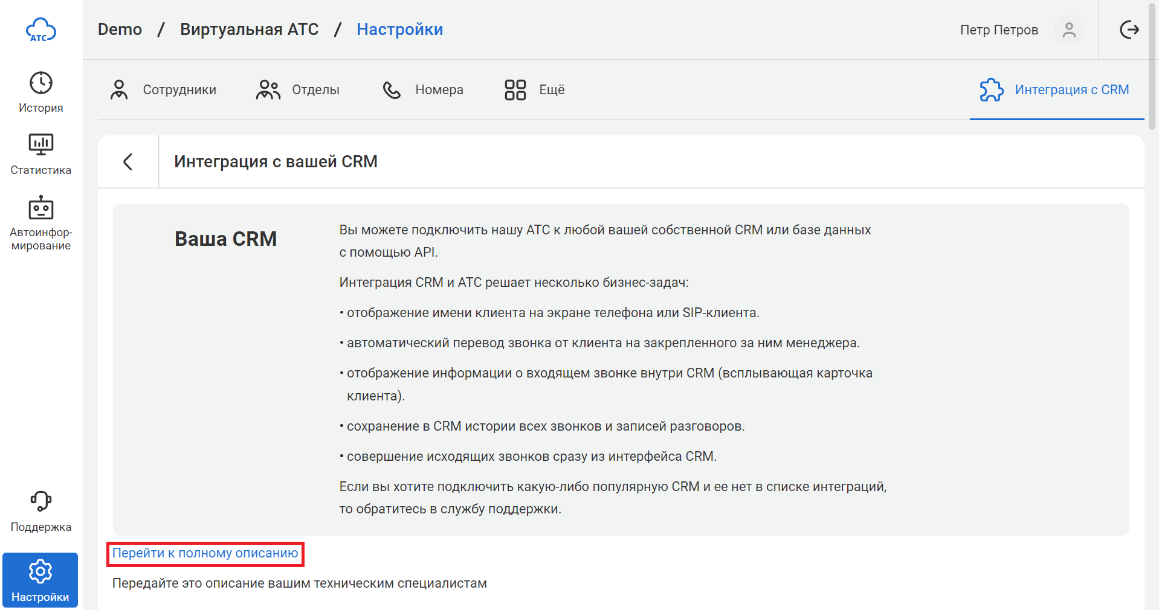The image size is (1159, 610).
Task: Click the puzzle piece integration icon
Action: click(x=991, y=90)
